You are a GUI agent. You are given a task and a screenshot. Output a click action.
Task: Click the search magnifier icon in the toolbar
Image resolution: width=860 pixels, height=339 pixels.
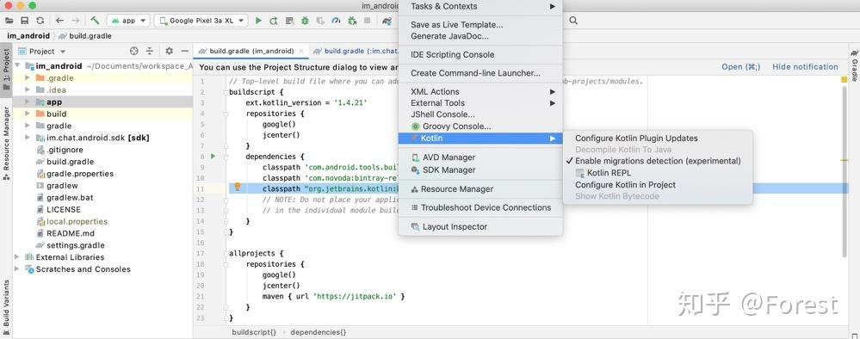pos(573,21)
